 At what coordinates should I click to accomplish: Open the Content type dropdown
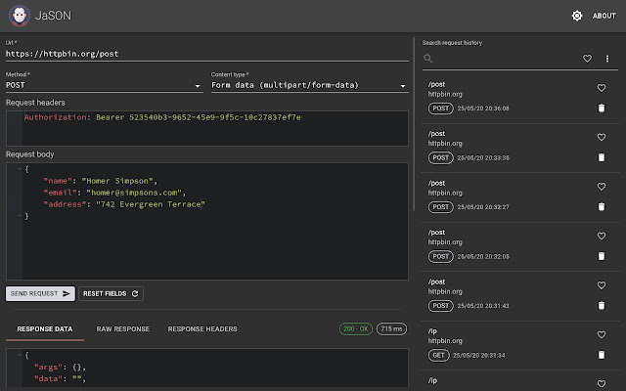(309, 86)
